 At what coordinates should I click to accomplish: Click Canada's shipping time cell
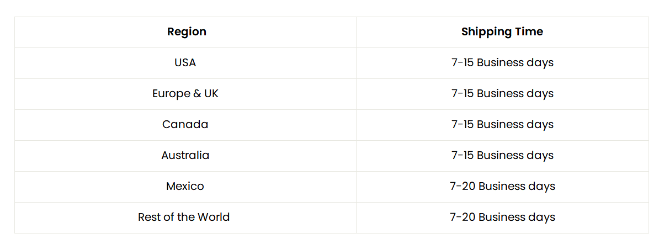pyautogui.click(x=502, y=125)
